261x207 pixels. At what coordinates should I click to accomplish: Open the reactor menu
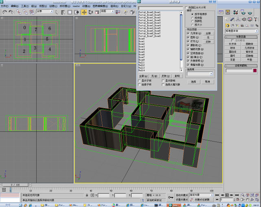click(x=76, y=6)
